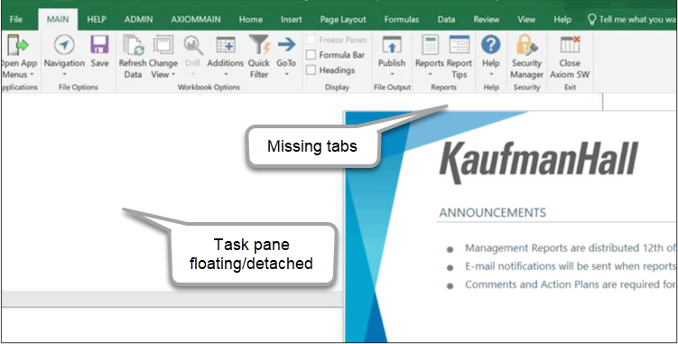Screen dimensions: 678x344
Task: Select the Quick Filter funnel icon
Action: 259,45
